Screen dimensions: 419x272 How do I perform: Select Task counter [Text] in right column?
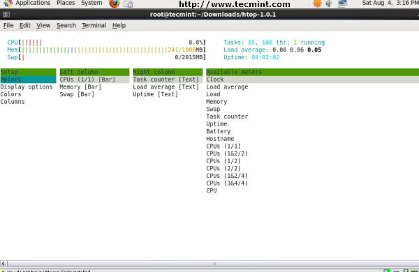point(168,80)
